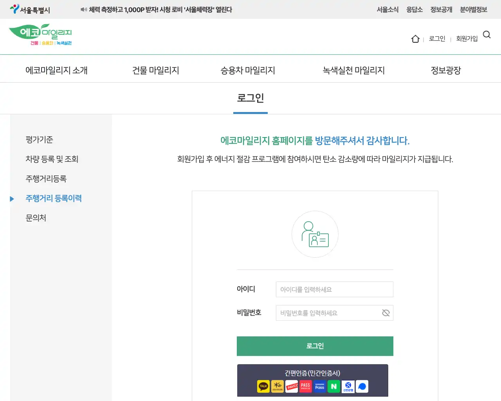Click 로그인 link in header
The width and height of the screenshot is (501, 401).
[x=437, y=38]
